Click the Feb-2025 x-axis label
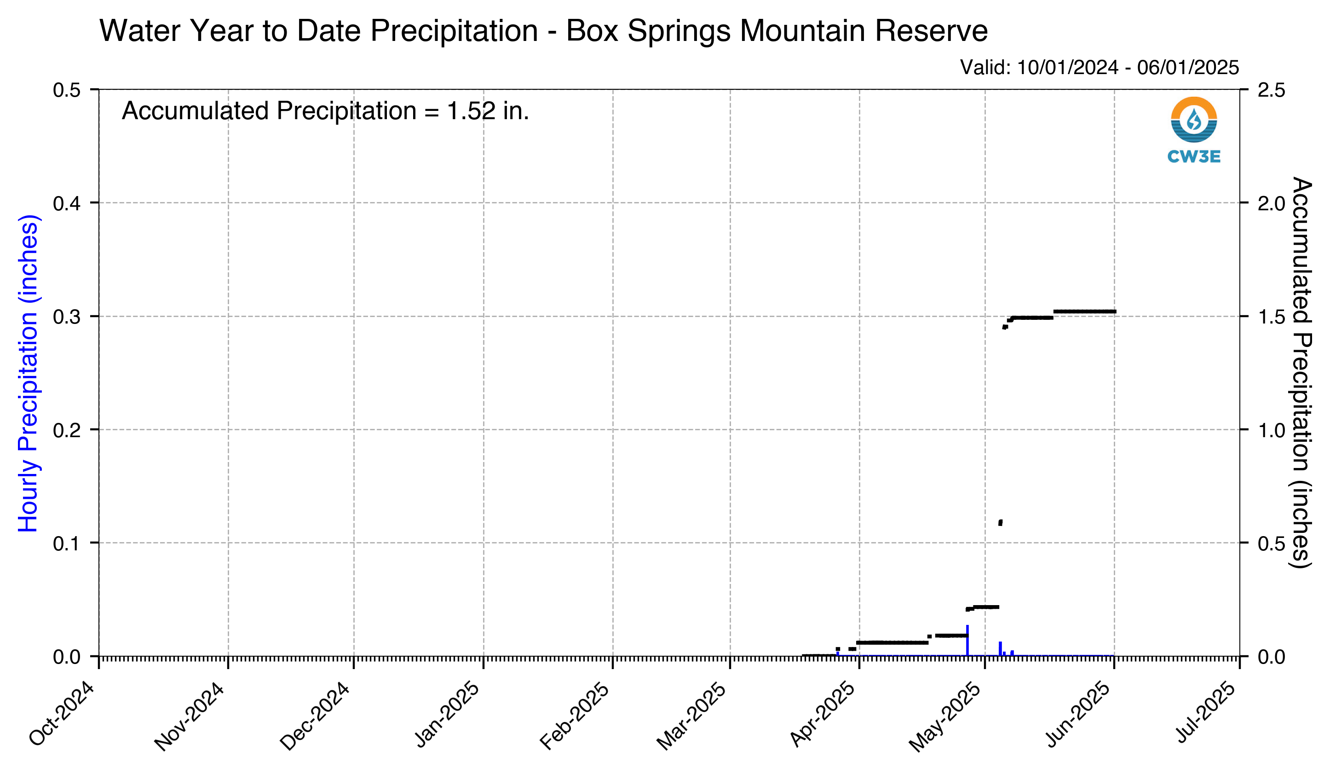The width and height of the screenshot is (1330, 774). 575,716
